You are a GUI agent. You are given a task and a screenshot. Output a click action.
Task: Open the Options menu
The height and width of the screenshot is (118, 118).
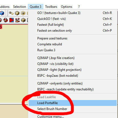click(67, 7)
